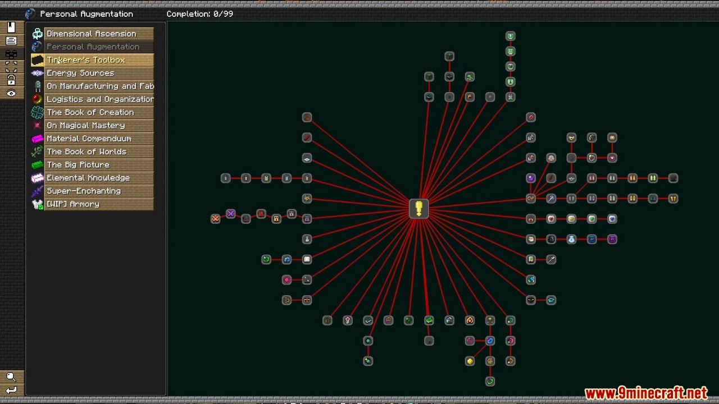This screenshot has height=404, width=719.
Task: Open the purple X quest node
Action: [x=231, y=214]
